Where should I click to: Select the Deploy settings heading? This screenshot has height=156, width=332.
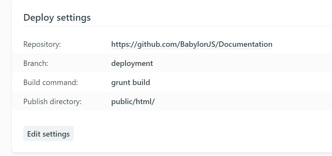click(57, 18)
